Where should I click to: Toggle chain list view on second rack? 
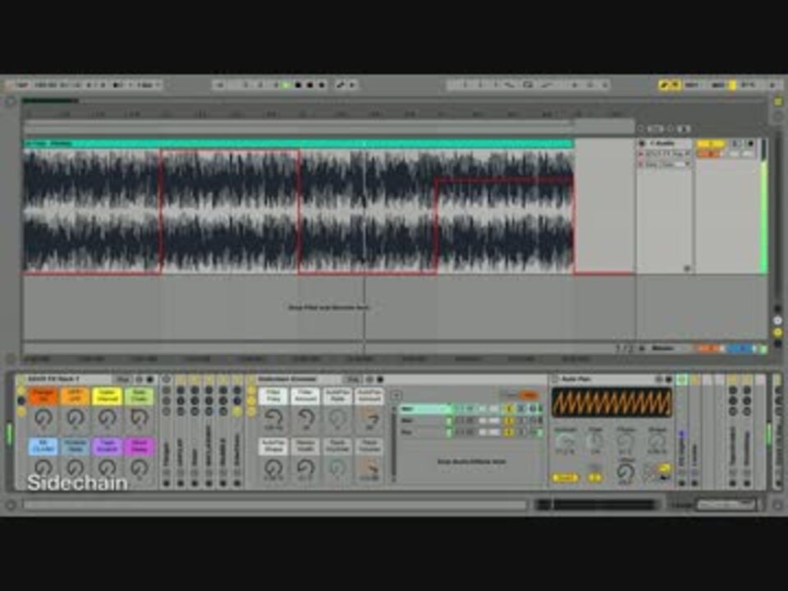251,401
